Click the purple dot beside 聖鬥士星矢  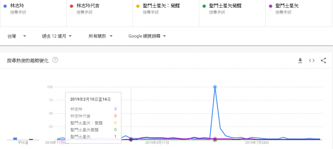point(270,6)
